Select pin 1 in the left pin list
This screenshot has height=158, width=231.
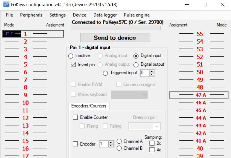pyautogui.click(x=33, y=34)
